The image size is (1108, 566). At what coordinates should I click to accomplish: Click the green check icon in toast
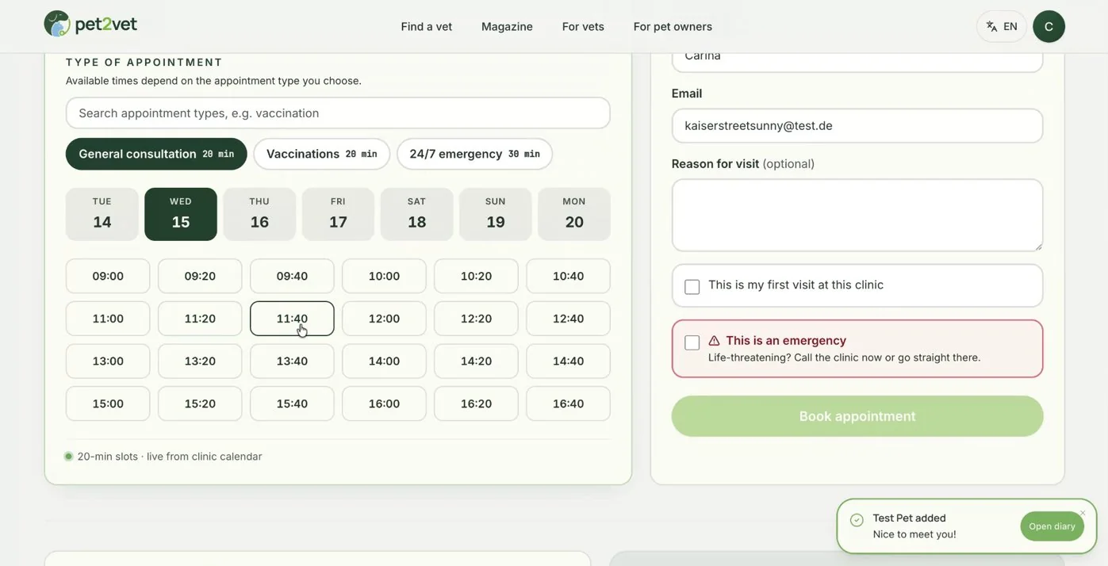[x=857, y=520]
